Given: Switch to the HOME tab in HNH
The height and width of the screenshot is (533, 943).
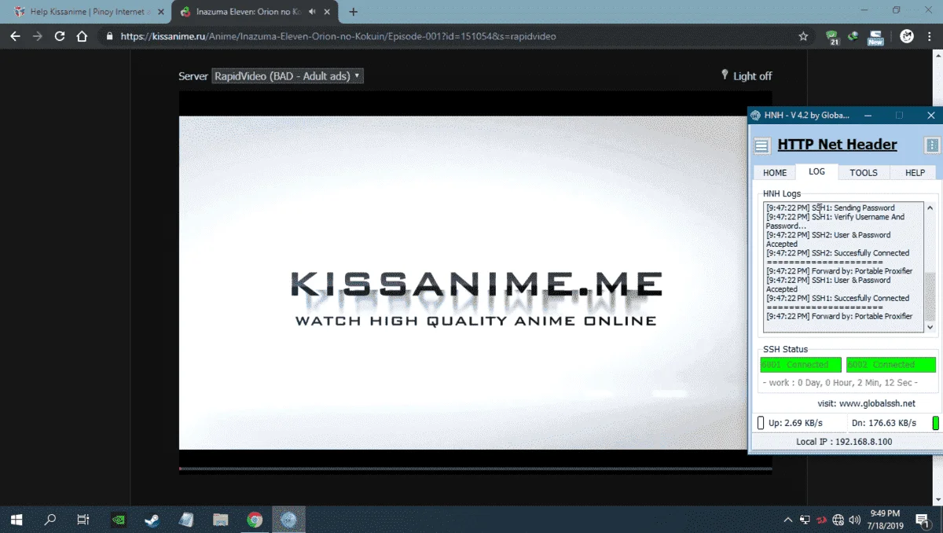Looking at the screenshot, I should pyautogui.click(x=775, y=172).
